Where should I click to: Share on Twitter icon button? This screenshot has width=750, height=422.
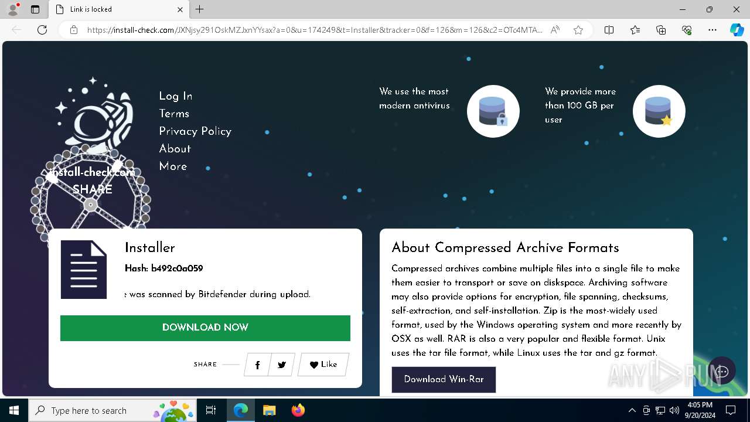point(282,365)
